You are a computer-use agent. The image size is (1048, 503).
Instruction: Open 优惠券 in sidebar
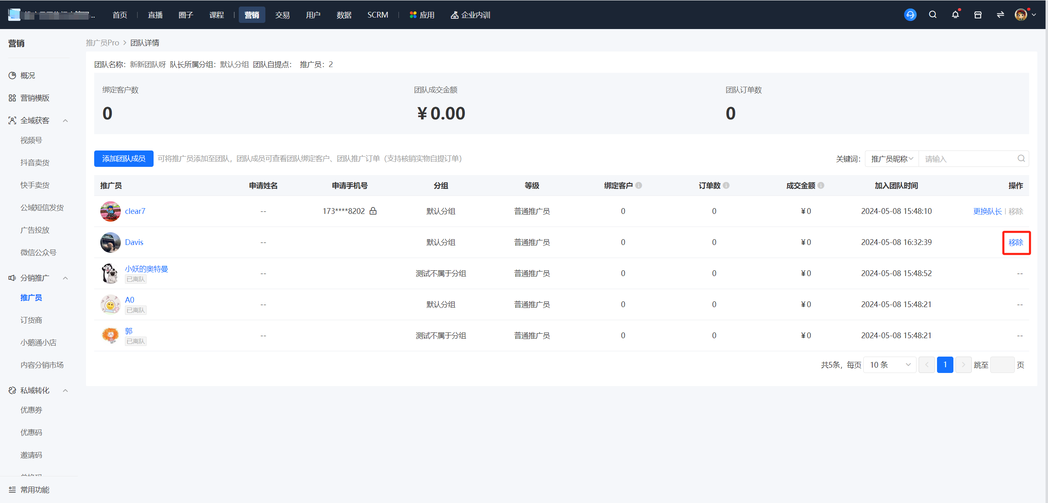[x=31, y=410]
